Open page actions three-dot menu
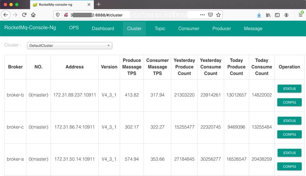The width and height of the screenshot is (306, 176). point(202,15)
